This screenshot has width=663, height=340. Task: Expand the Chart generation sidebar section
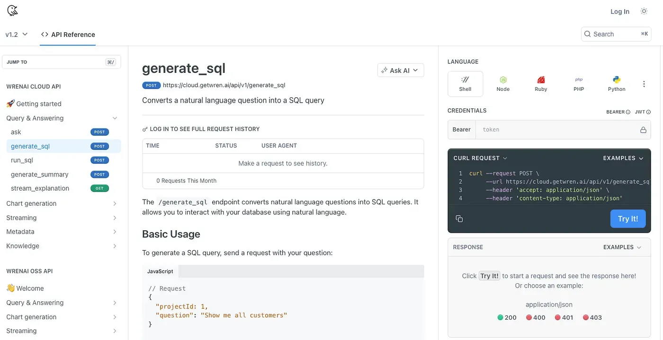coord(62,203)
